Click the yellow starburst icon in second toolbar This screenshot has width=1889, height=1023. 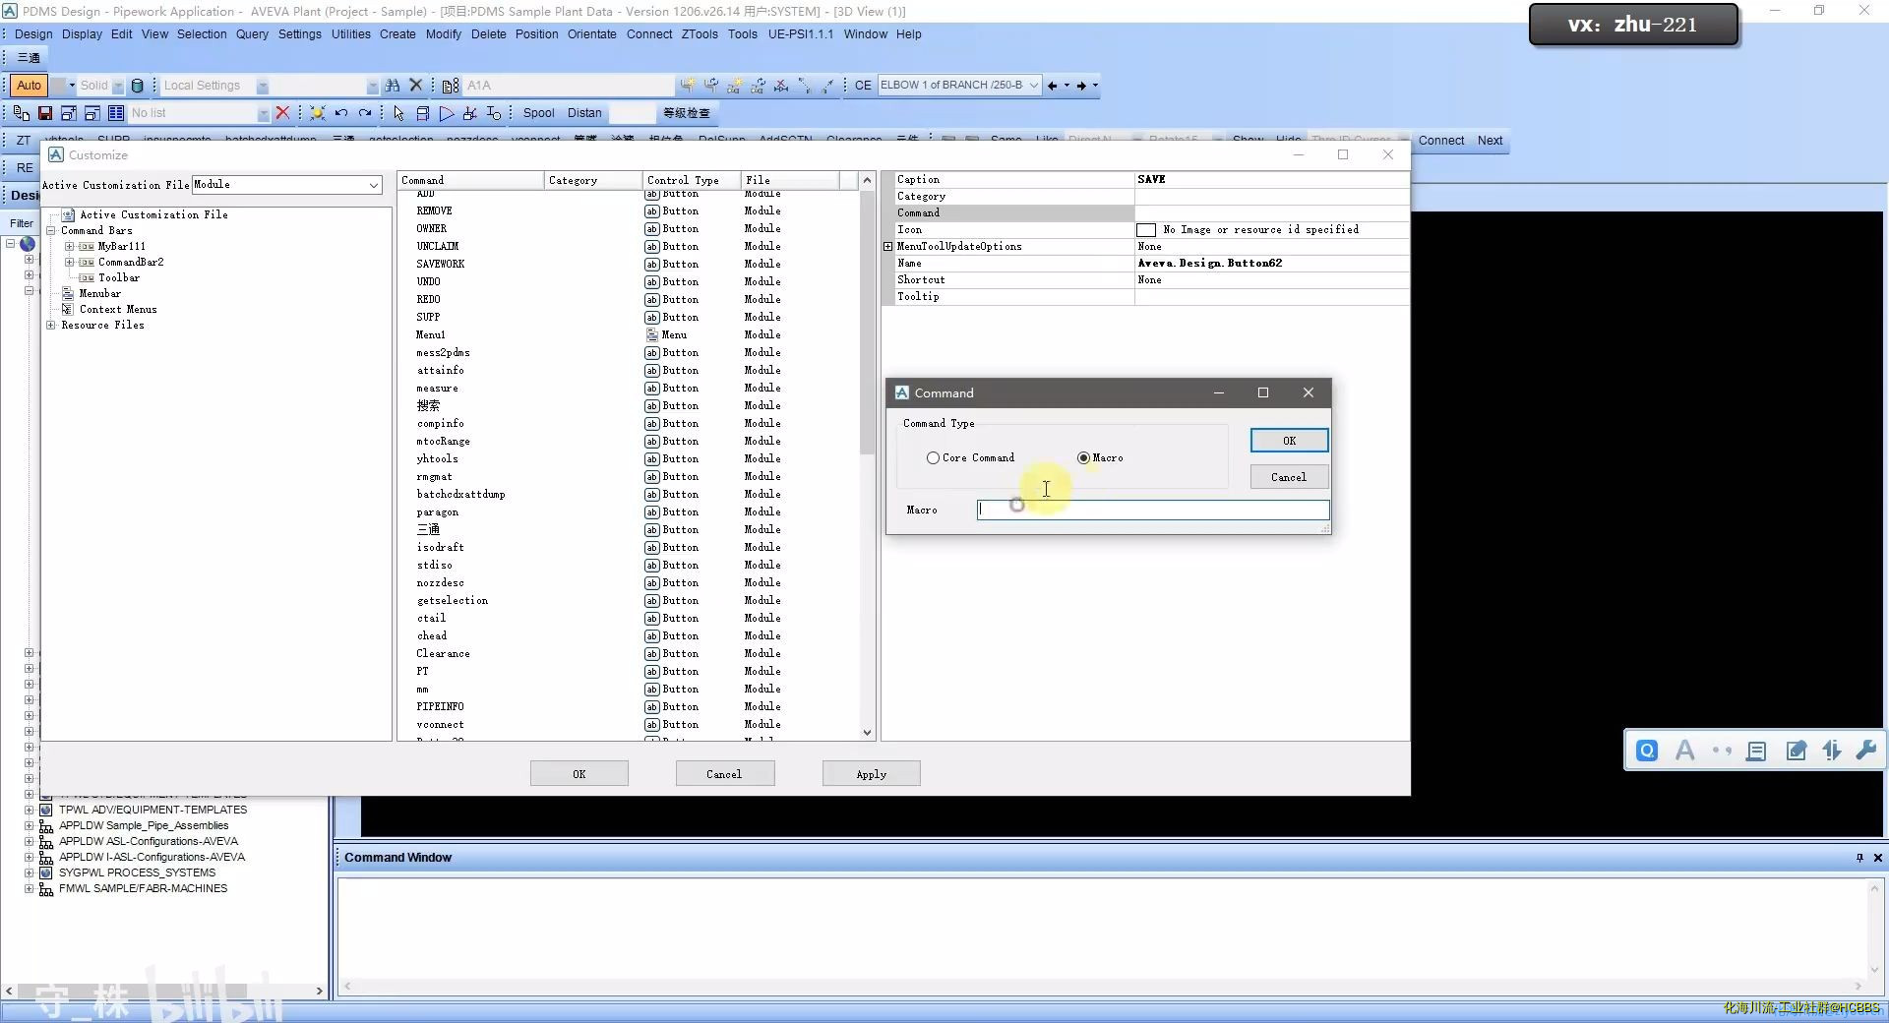point(317,113)
